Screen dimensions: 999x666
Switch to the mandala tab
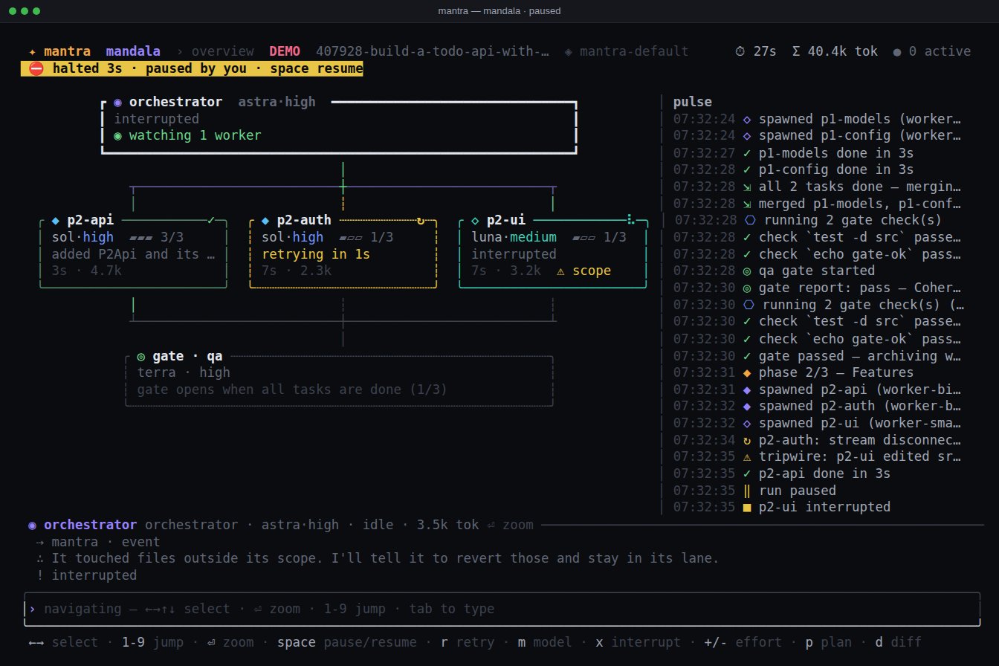pos(133,51)
